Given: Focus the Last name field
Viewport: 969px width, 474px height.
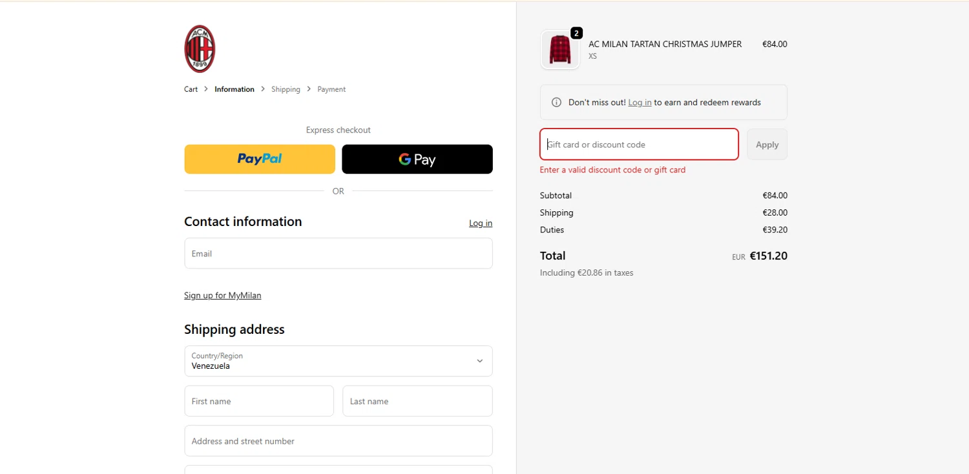Looking at the screenshot, I should coord(417,401).
